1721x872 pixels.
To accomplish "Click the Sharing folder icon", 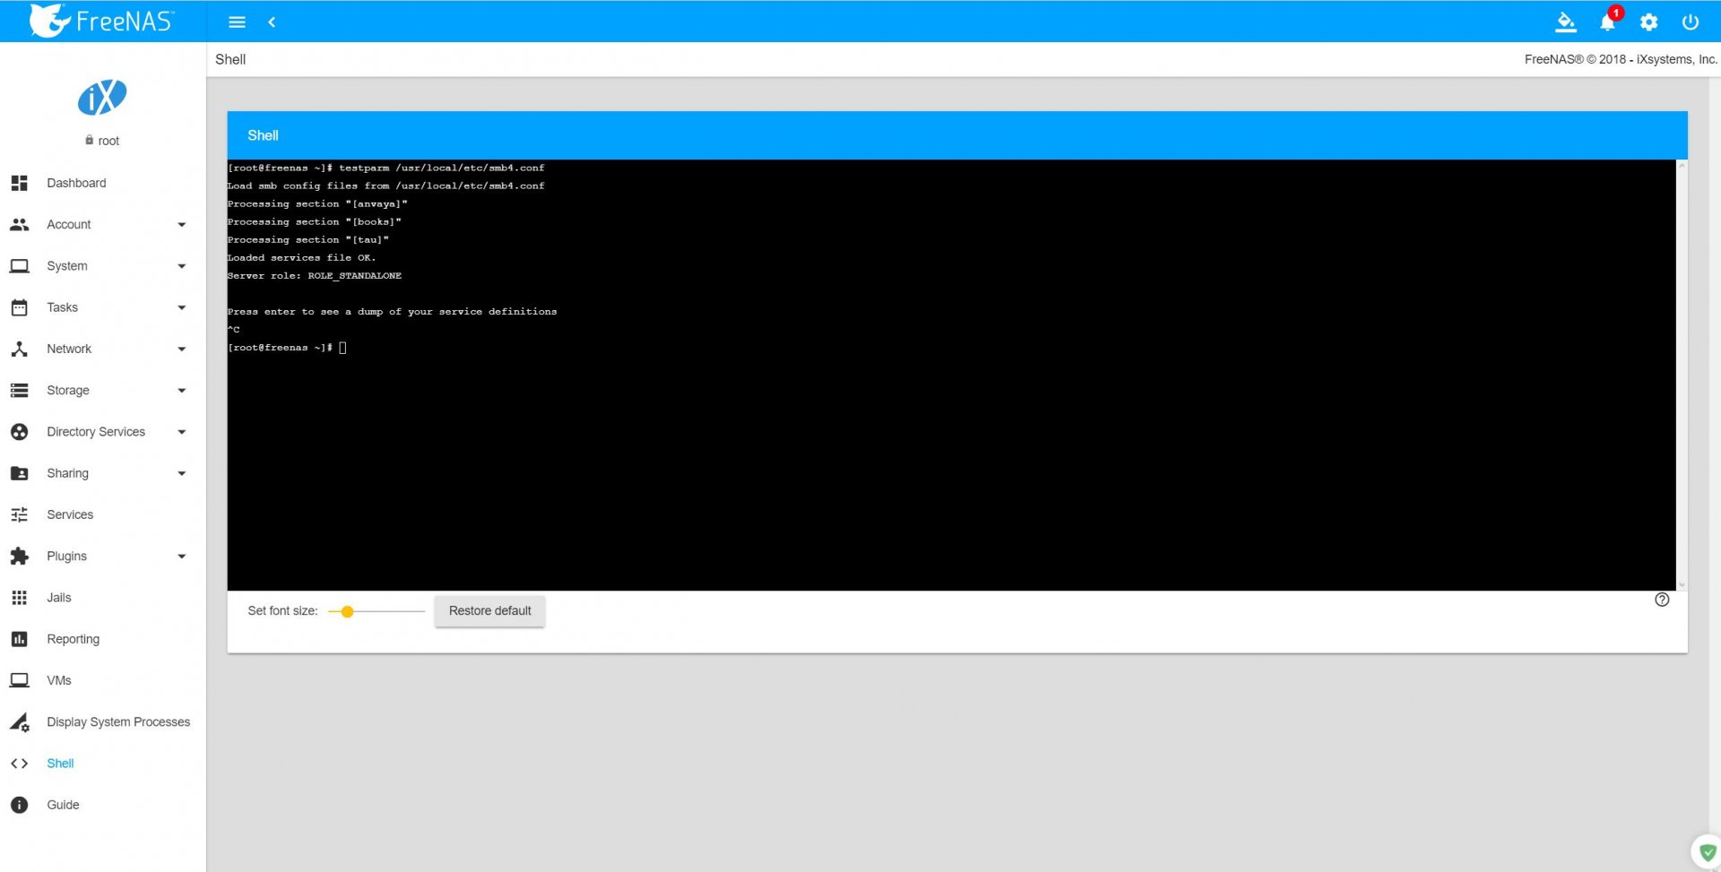I will tap(19, 473).
